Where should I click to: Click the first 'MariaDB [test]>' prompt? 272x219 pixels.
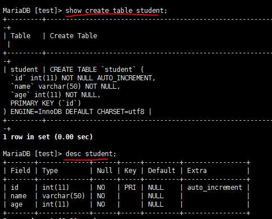32,11
